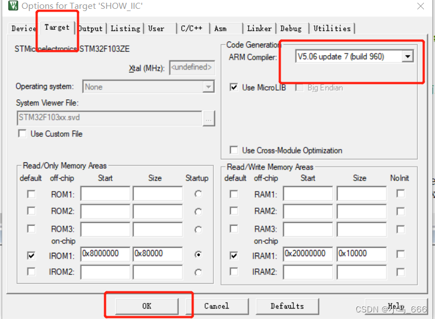
Task: Click the ROM1 Start address field
Action: click(x=105, y=194)
